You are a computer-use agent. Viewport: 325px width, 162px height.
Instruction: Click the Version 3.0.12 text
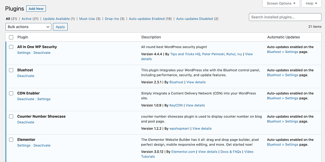pyautogui.click(x=153, y=152)
